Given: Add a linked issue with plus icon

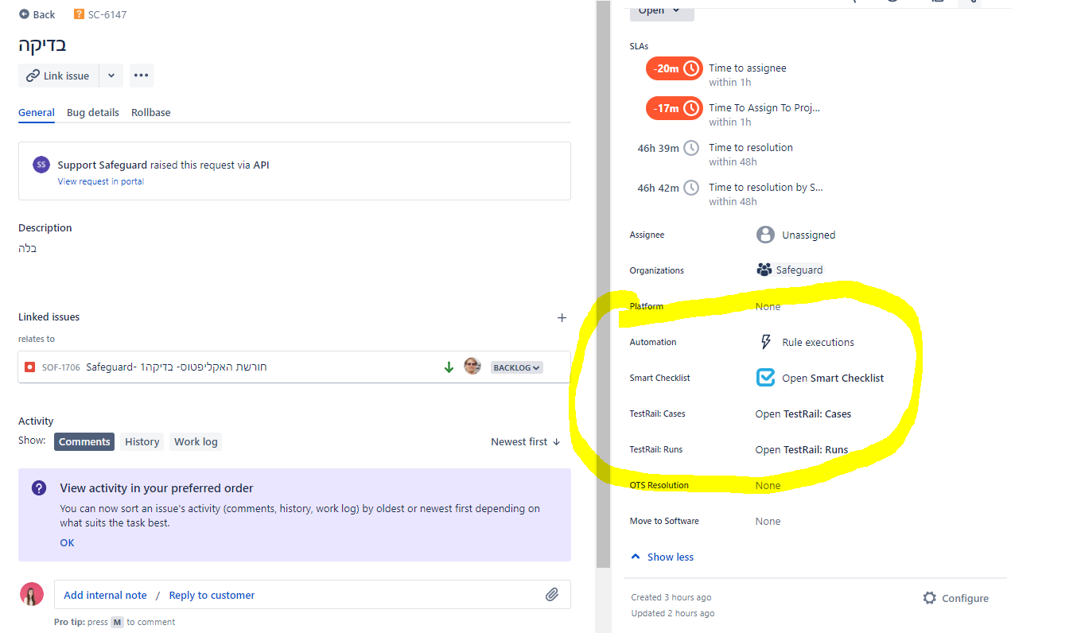Looking at the screenshot, I should pyautogui.click(x=562, y=317).
